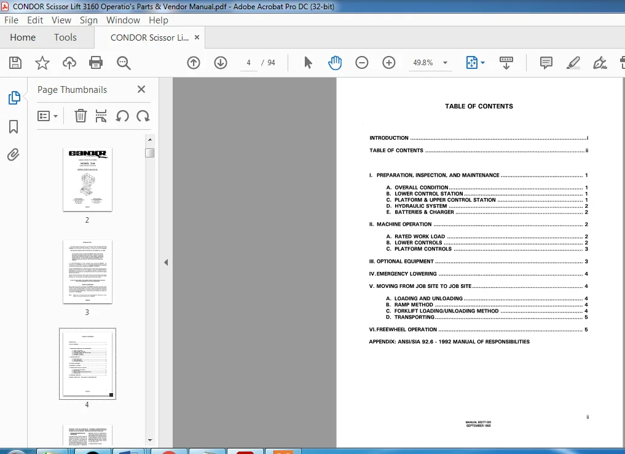Open the Help menu
Image resolution: width=625 pixels, height=454 pixels.
(158, 20)
